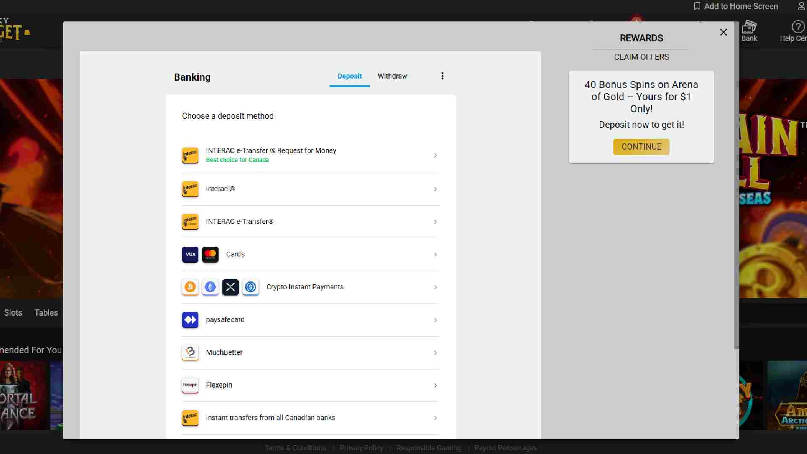Open the Arctic game thumbnail at right
807x454 pixels.
pos(787,396)
